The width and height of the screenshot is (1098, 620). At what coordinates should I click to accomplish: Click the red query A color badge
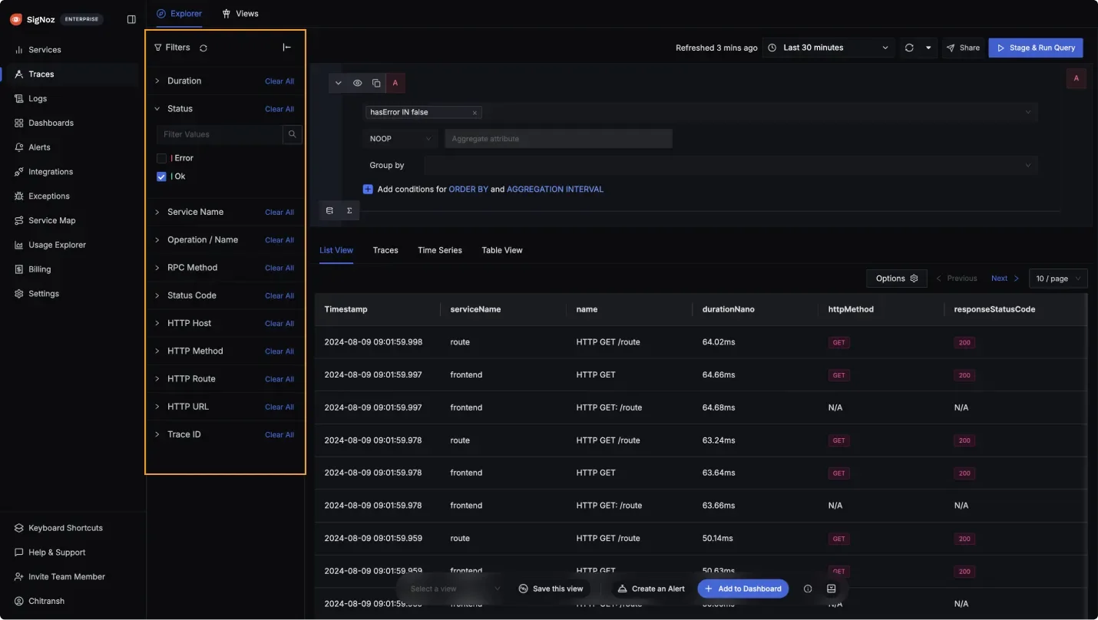[x=395, y=83]
